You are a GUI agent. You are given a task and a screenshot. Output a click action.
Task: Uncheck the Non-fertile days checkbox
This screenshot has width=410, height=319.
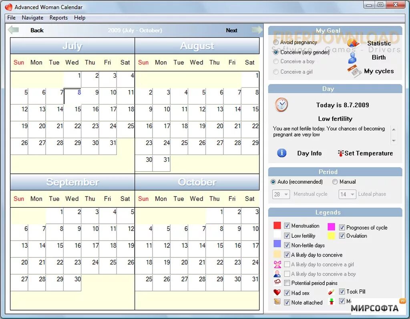coord(287,245)
